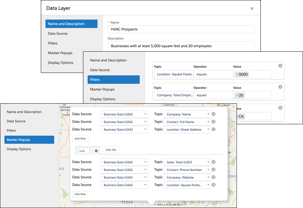Remove the Square Footage equals 5000 filter

point(280,66)
